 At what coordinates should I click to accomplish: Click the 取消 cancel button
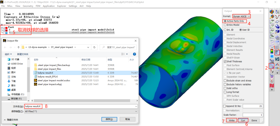pos(128,119)
